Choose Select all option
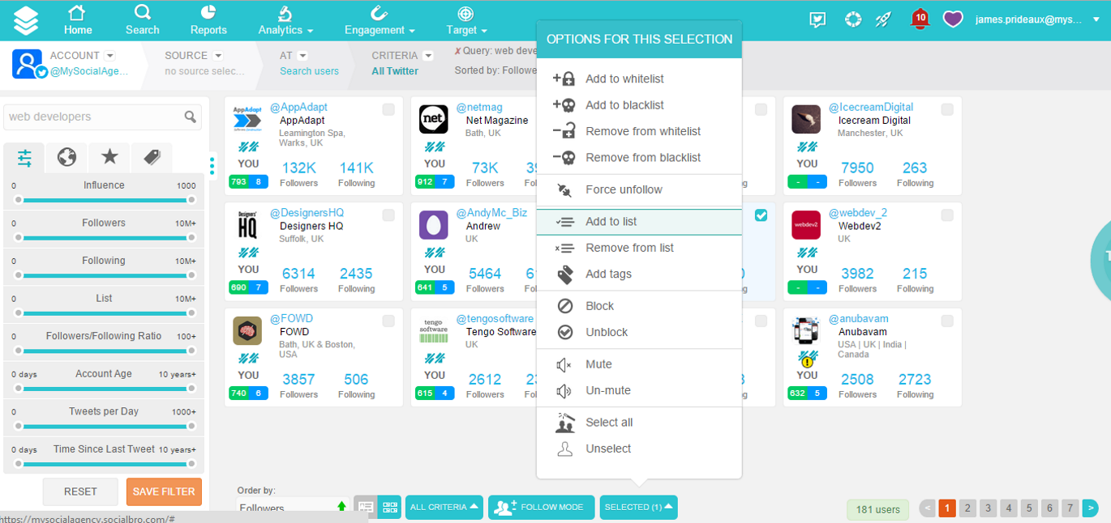This screenshot has height=523, width=1111. pos(639,423)
